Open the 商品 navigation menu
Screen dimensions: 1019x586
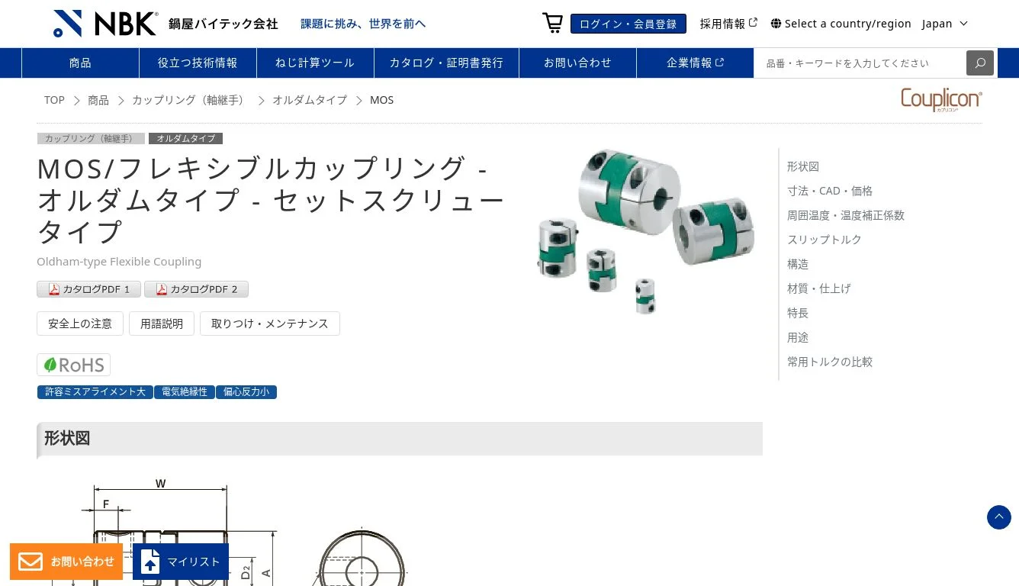[x=80, y=63]
